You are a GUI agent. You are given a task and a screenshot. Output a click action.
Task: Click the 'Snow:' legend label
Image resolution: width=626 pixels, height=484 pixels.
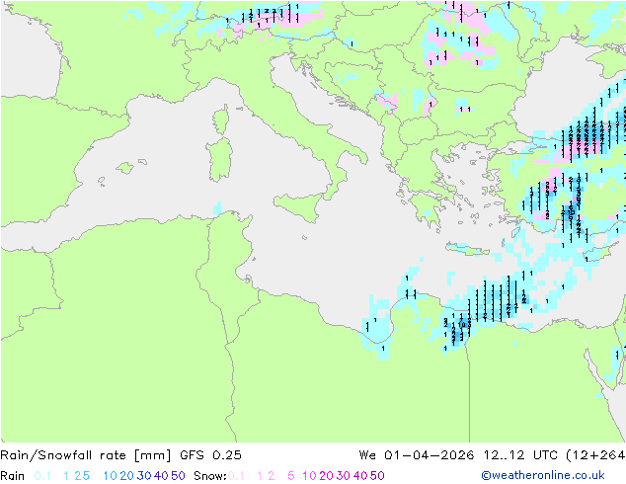coord(210,476)
